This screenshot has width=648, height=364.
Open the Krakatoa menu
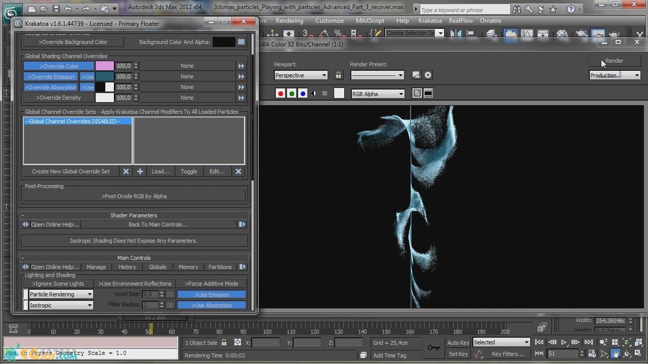pyautogui.click(x=430, y=21)
